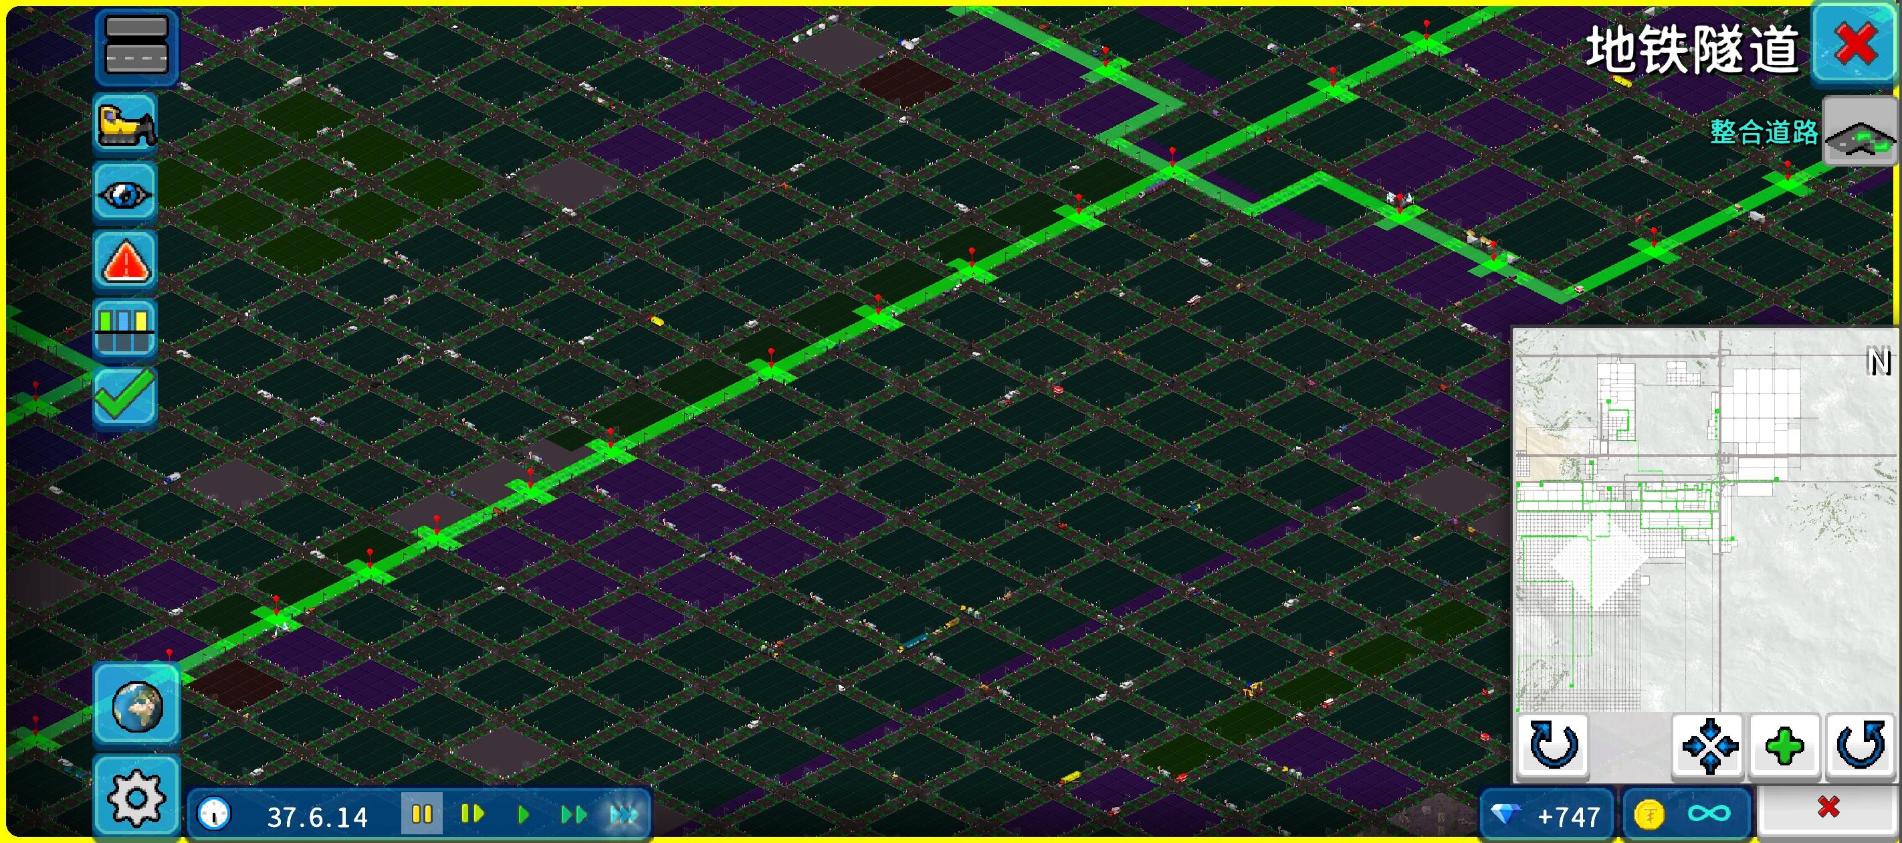Image resolution: width=1902 pixels, height=843 pixels.
Task: Open the colored bars statistics panel
Action: [x=125, y=330]
